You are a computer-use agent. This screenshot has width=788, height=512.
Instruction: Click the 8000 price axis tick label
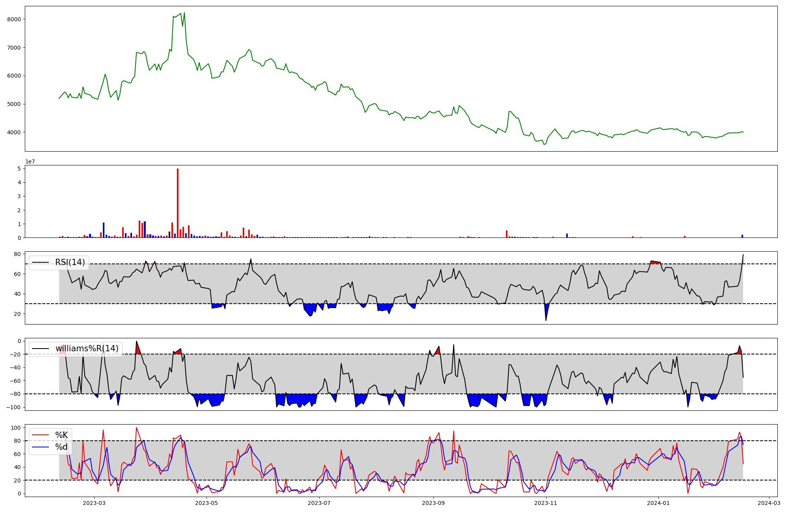coord(14,19)
